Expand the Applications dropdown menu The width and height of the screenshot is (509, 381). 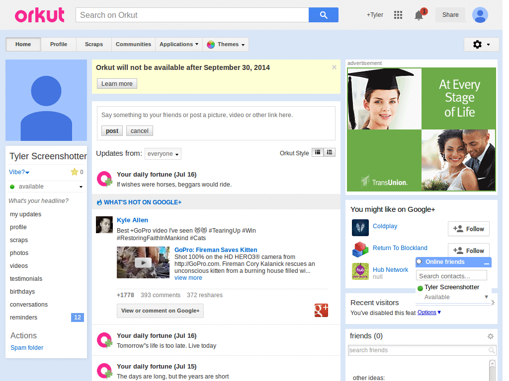179,44
